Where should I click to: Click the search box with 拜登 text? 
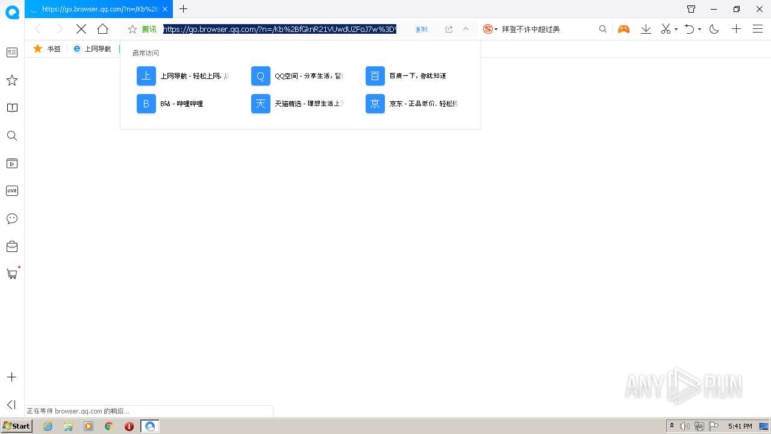tap(547, 29)
